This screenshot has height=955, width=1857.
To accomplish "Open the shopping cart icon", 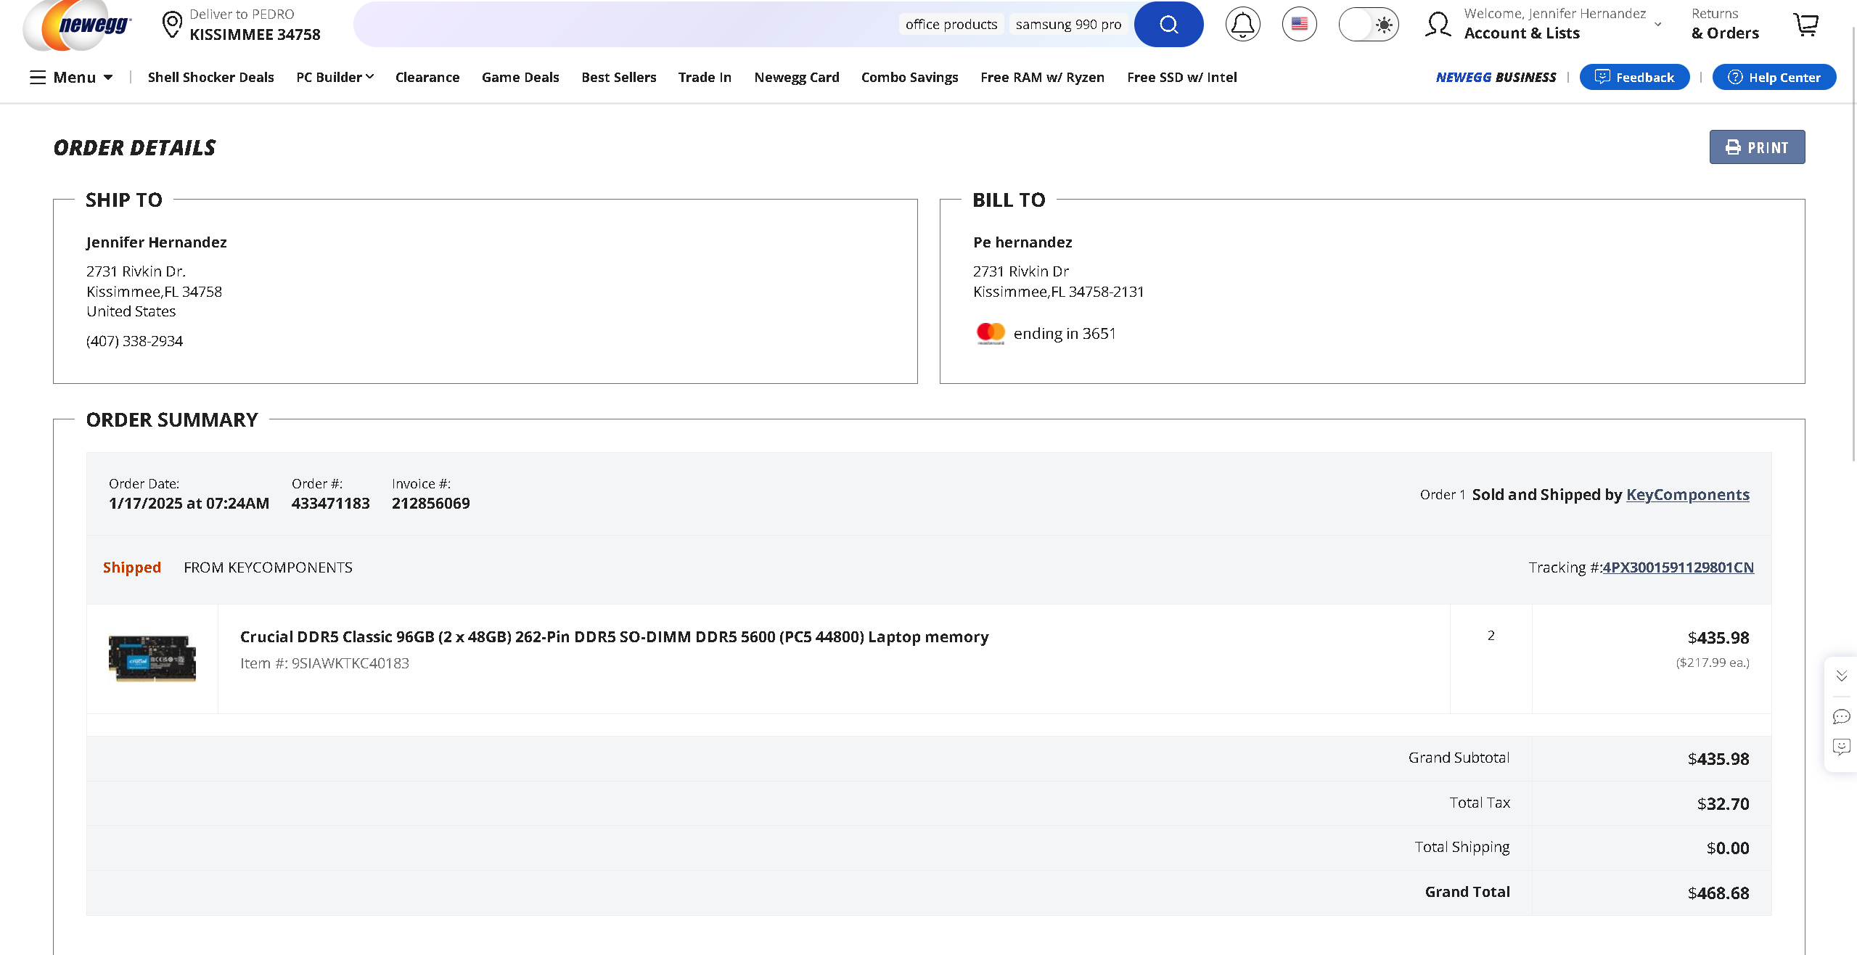I will (x=1806, y=25).
